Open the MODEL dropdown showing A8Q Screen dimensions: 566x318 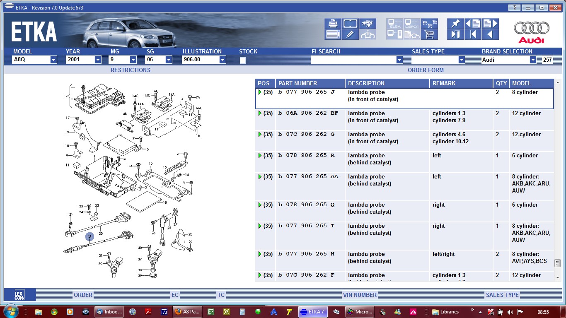[x=53, y=60]
